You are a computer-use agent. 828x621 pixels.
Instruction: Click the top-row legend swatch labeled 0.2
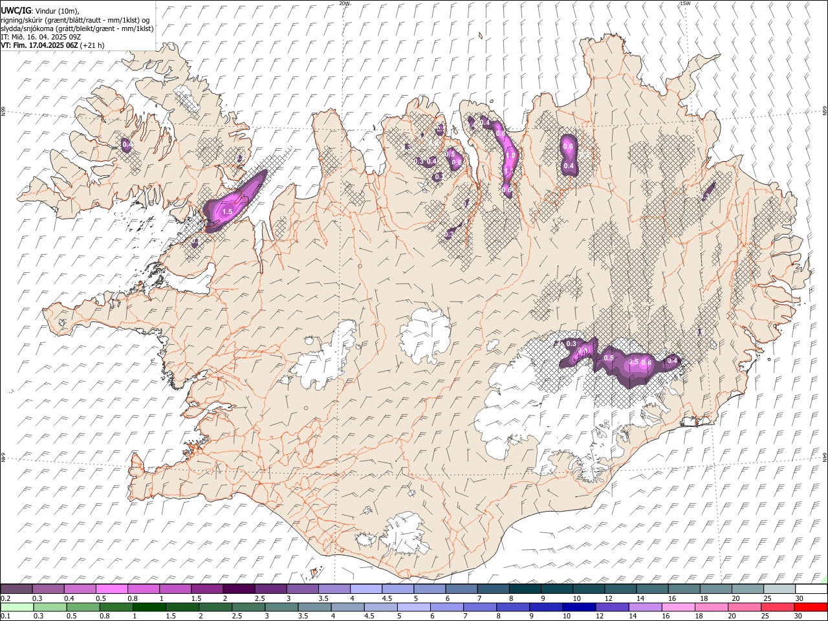16,589
